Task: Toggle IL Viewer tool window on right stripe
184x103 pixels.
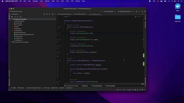Action: coord(145,17)
